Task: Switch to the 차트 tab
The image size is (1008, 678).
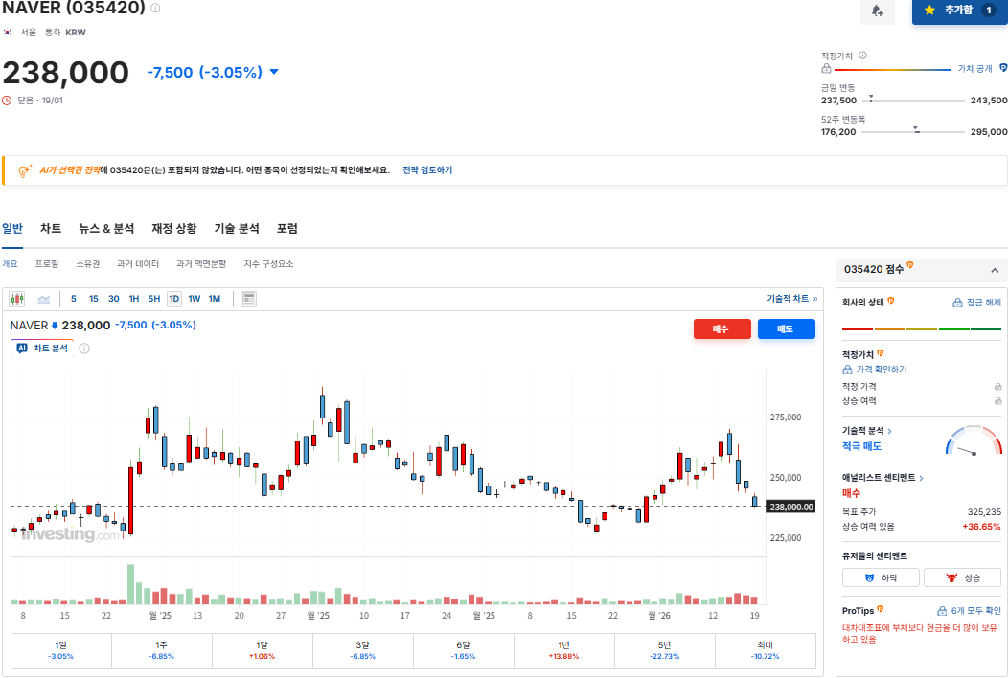Action: (51, 228)
